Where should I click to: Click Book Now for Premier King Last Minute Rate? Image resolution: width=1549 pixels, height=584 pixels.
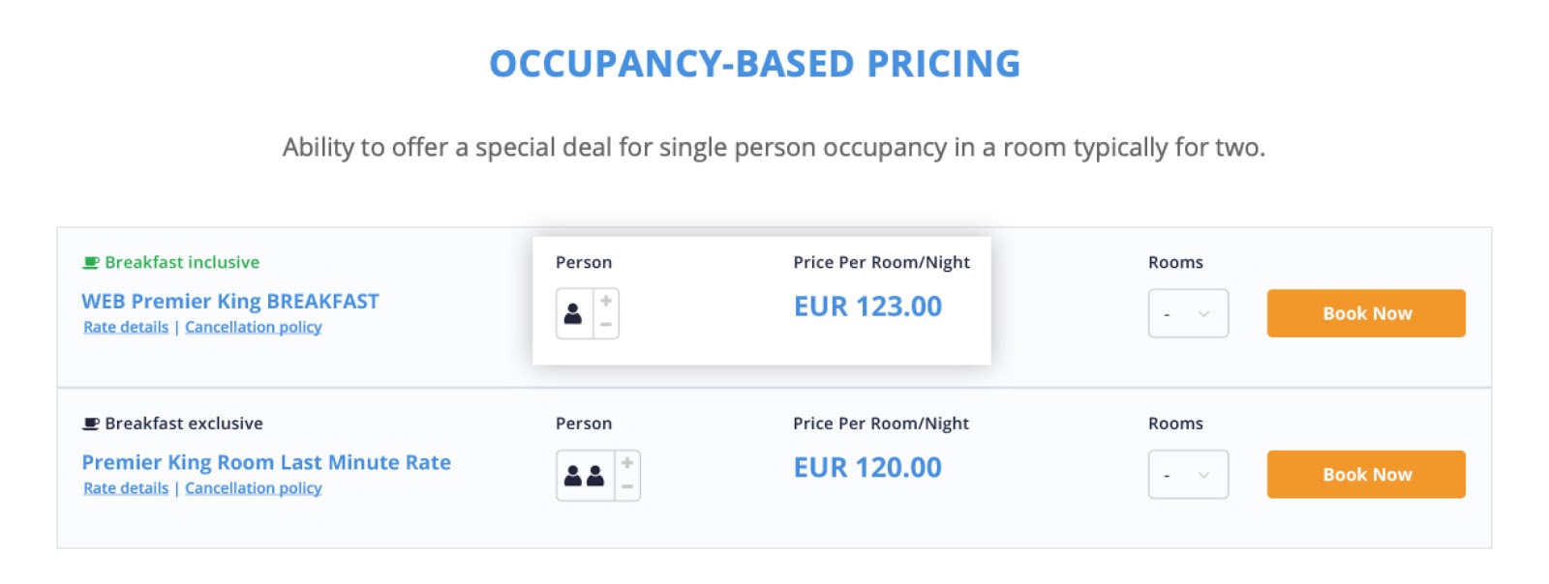(x=1366, y=474)
